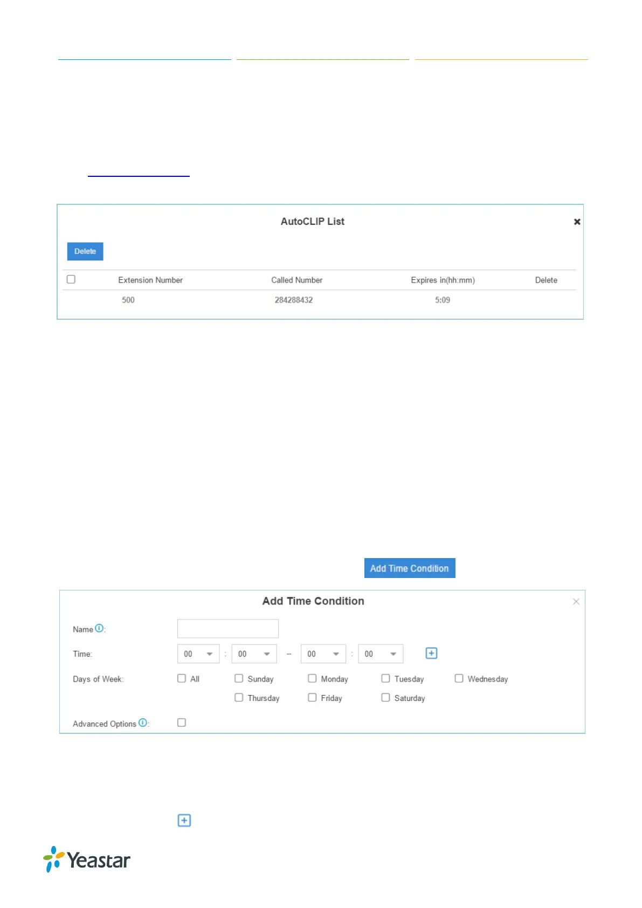Select the extension number 500 cell
This screenshot has height=908, width=642.
[128, 300]
